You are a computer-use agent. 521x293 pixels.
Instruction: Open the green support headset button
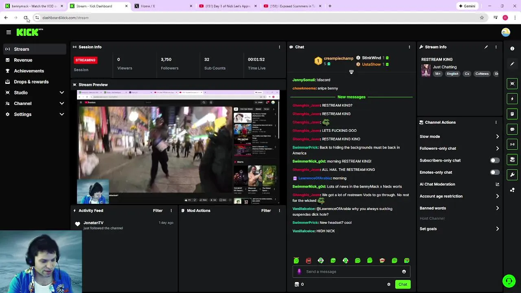508,281
